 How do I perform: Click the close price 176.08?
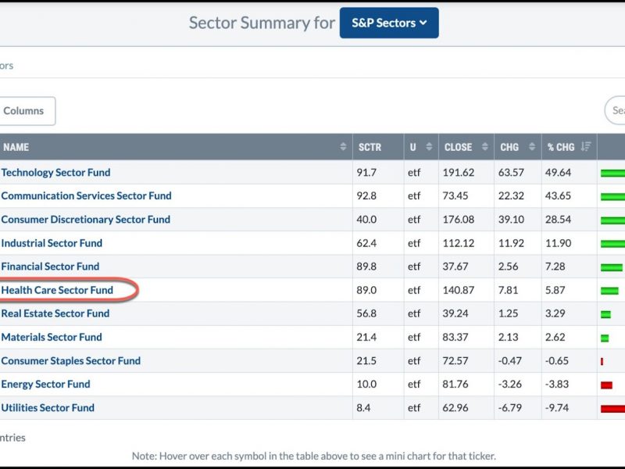pos(459,220)
